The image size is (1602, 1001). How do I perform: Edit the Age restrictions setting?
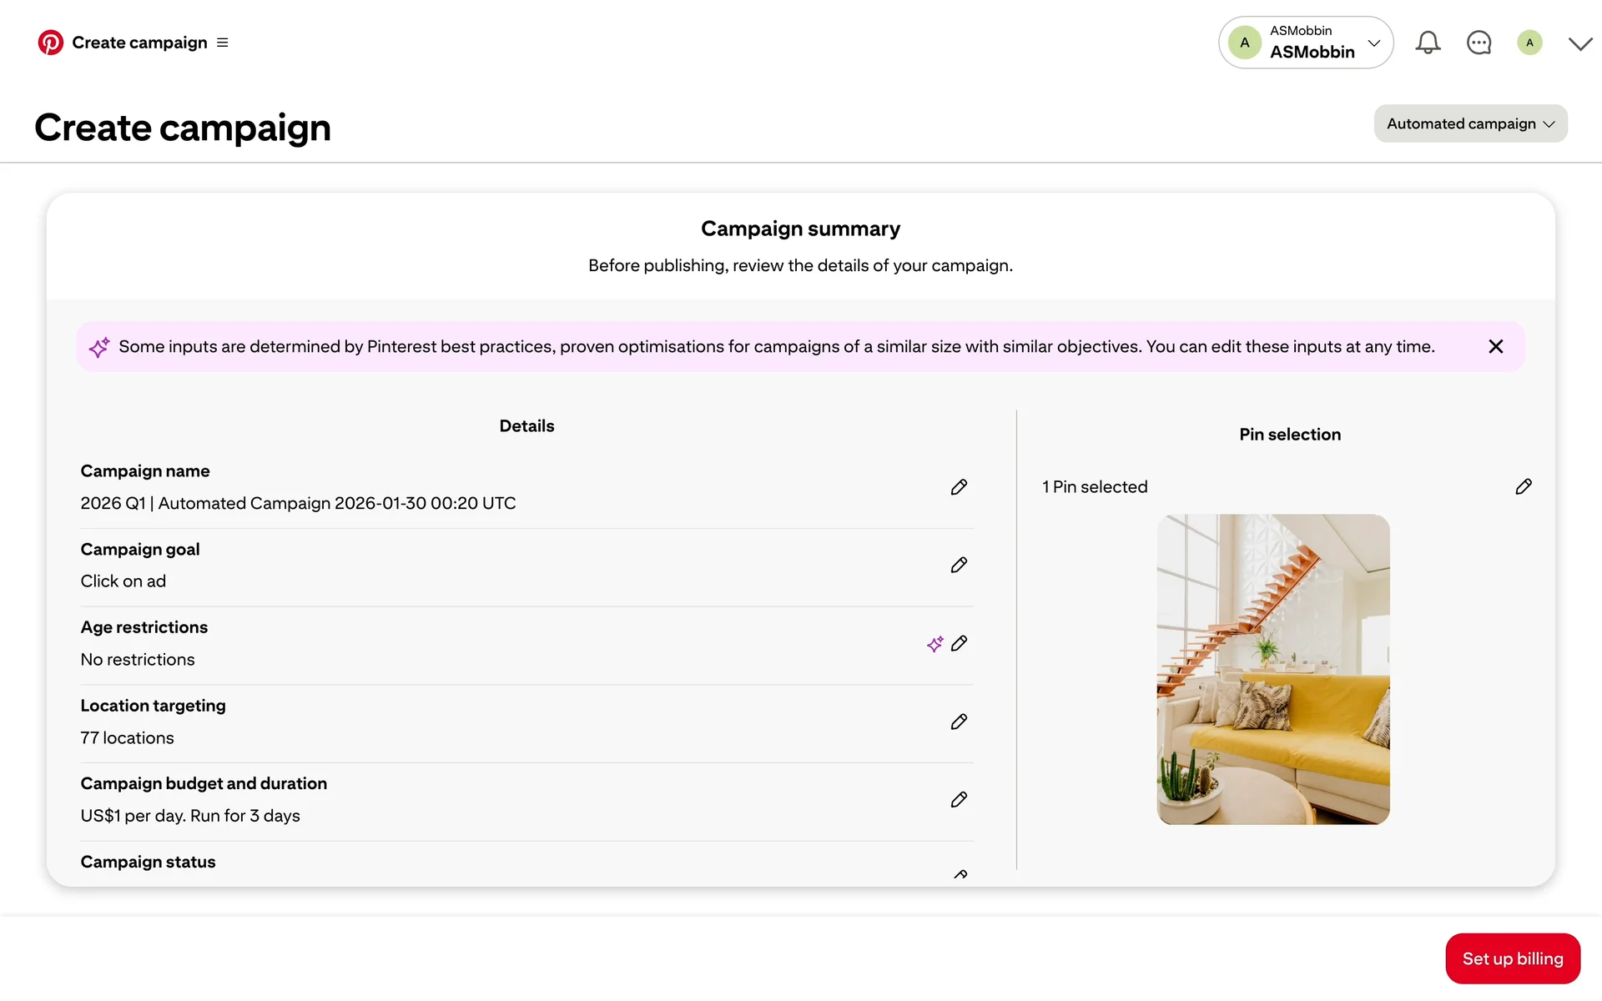point(959,643)
